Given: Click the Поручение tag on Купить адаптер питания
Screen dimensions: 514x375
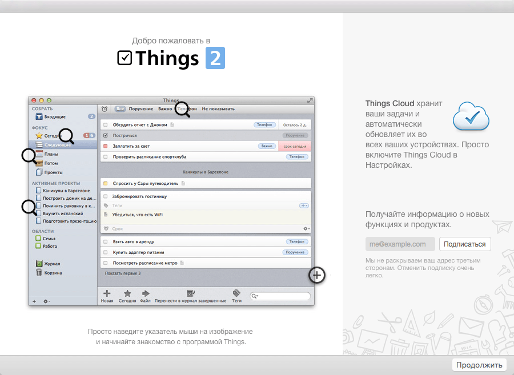Looking at the screenshot, I should tap(295, 252).
